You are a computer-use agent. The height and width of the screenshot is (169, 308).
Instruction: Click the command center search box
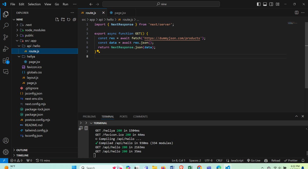pyautogui.click(x=161, y=4)
